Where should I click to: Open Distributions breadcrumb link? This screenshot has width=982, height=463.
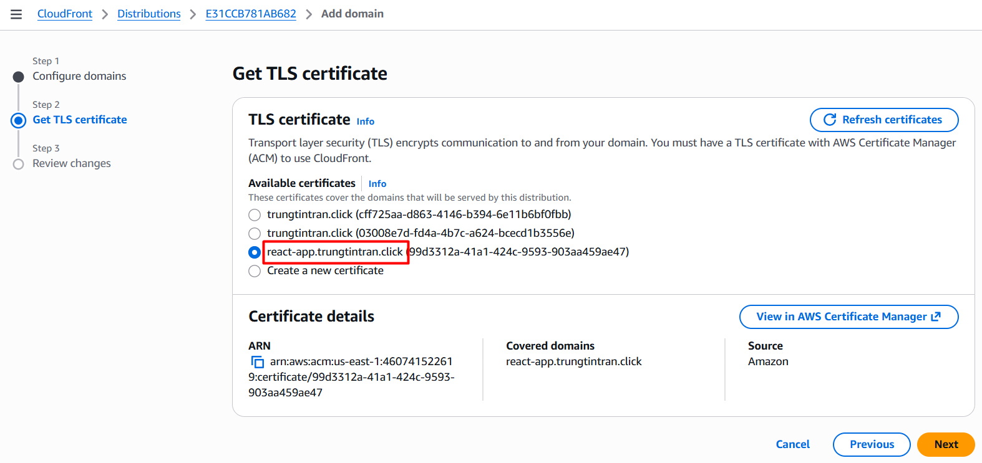tap(149, 14)
